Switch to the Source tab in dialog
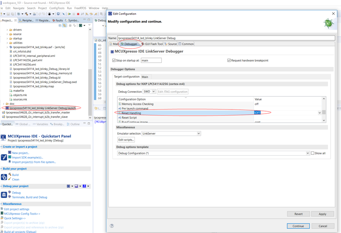Screen dimensions: 341x233 click(x=171, y=44)
